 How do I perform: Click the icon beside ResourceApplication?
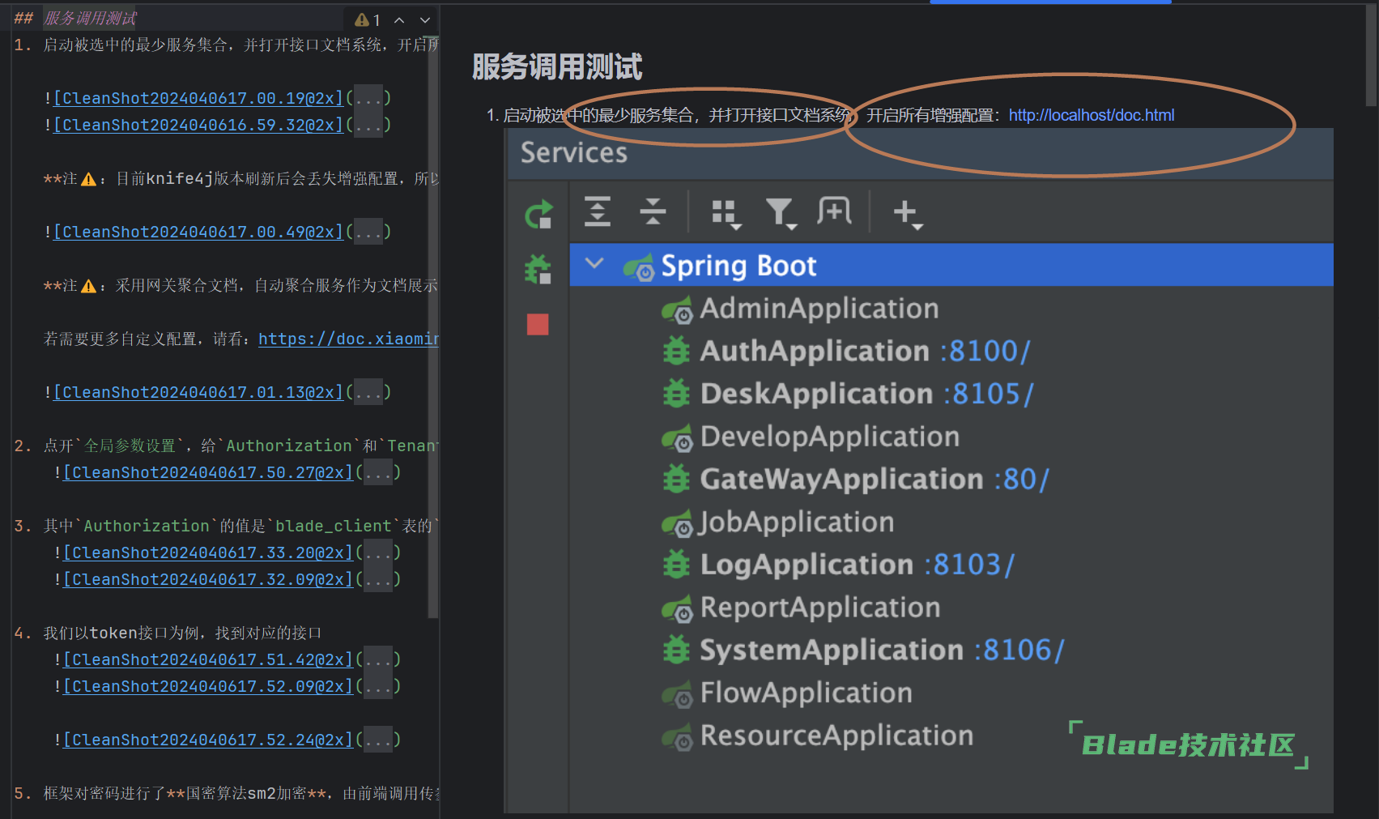coord(678,737)
